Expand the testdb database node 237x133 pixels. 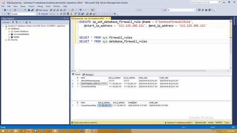(x=9, y=37)
